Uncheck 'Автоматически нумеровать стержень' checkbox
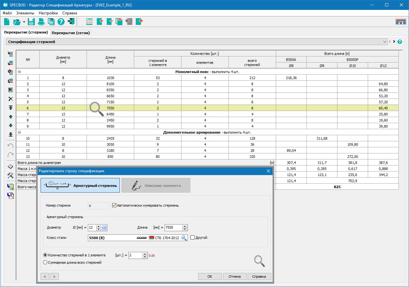The height and width of the screenshot is (287, 409). (x=114, y=205)
